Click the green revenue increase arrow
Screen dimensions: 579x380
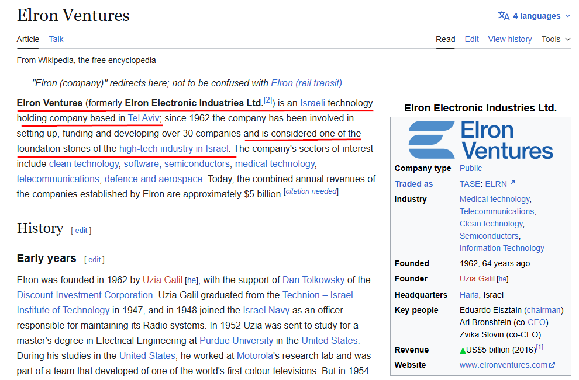click(463, 350)
